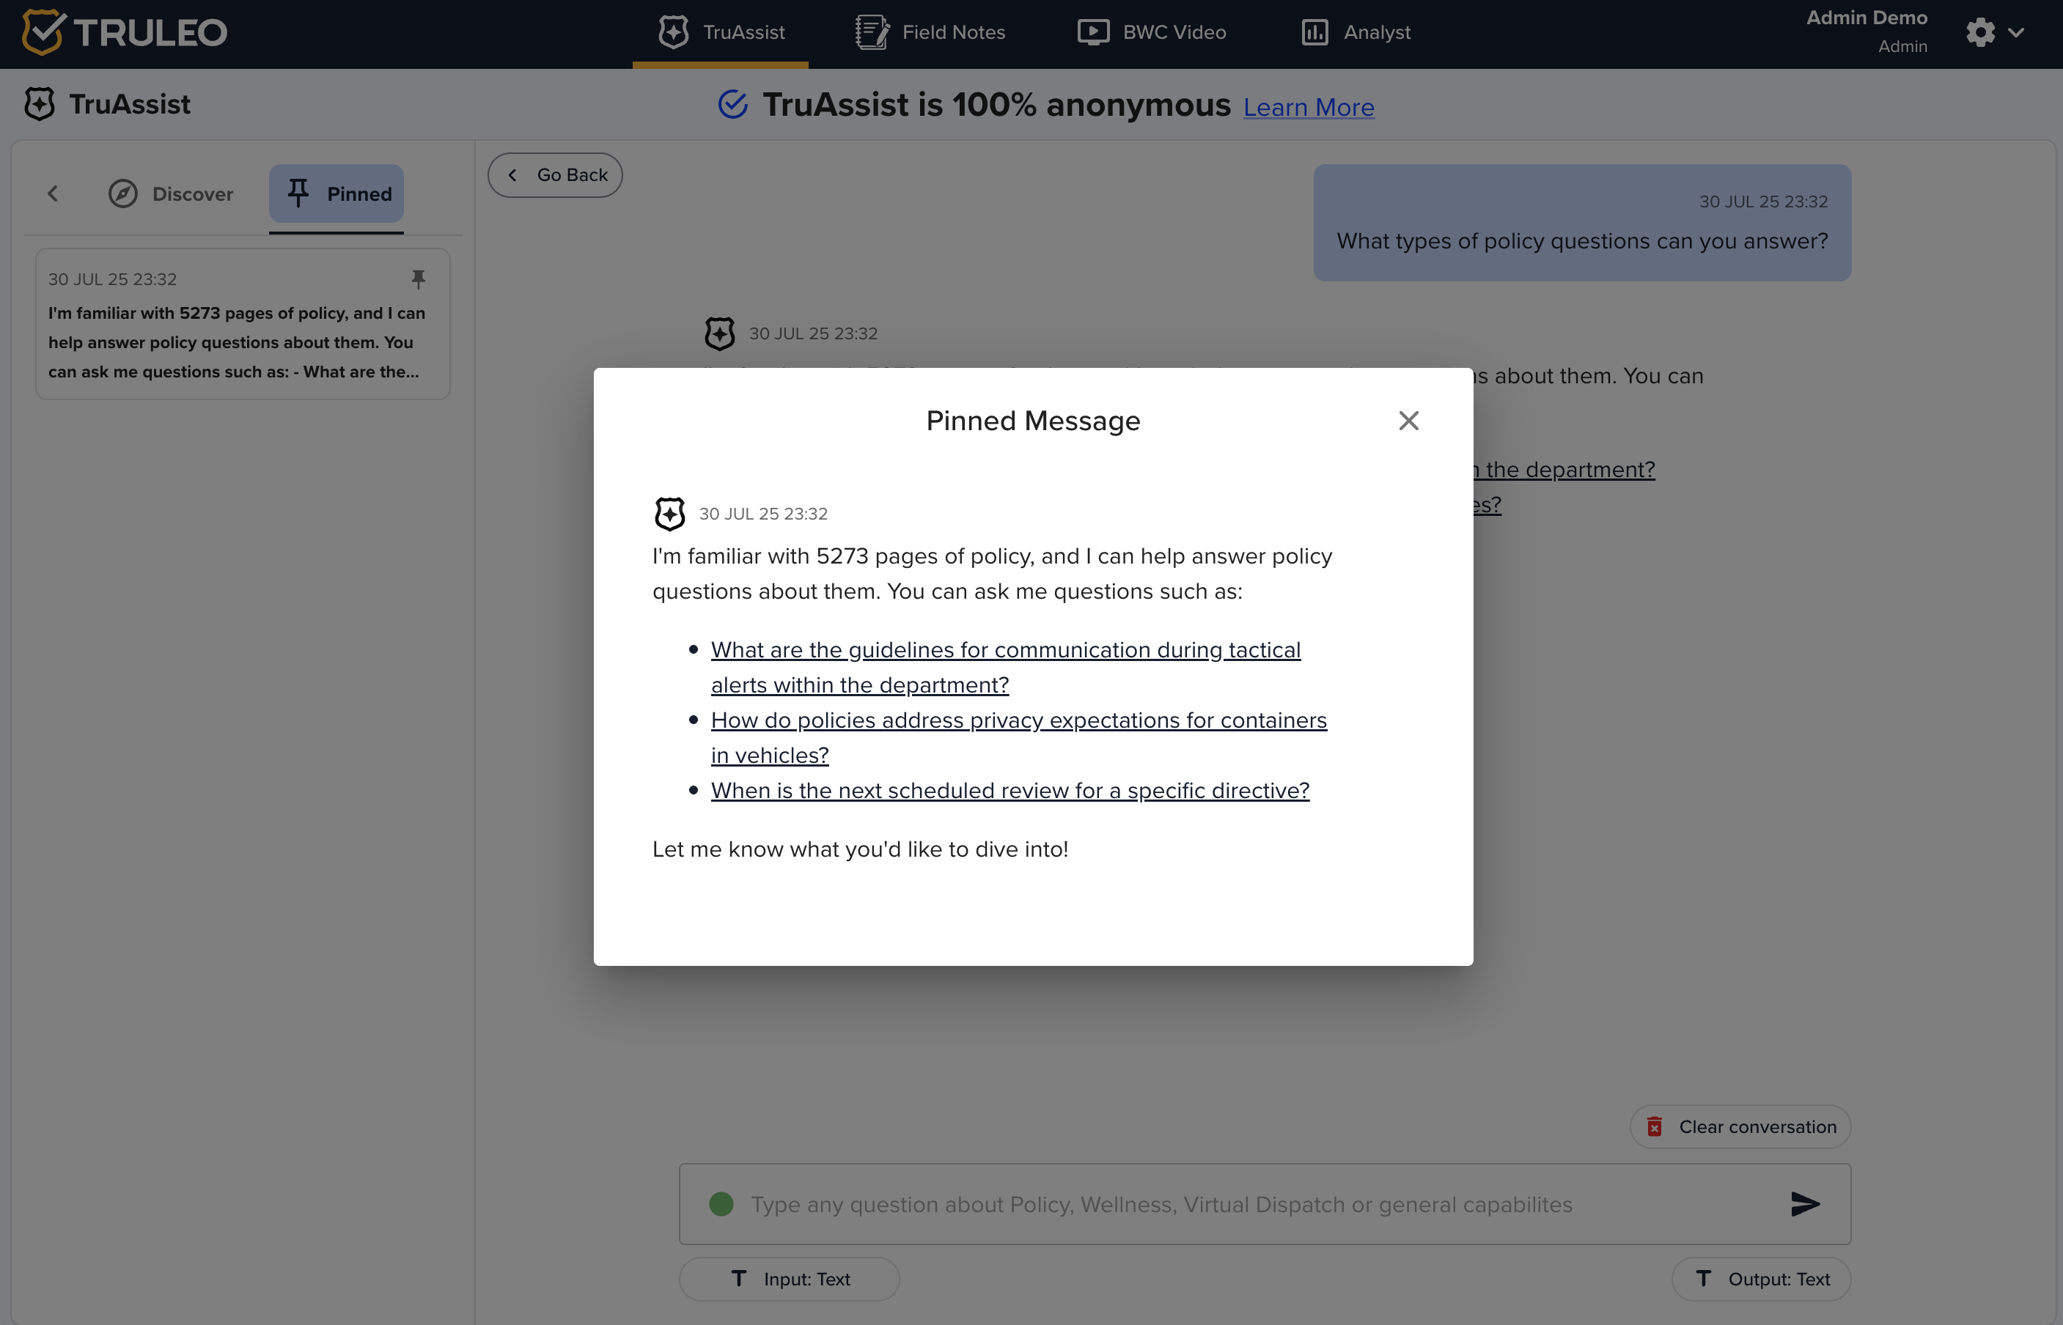2063x1325 pixels.
Task: Click the left arrow icon in Go Back
Action: (513, 174)
